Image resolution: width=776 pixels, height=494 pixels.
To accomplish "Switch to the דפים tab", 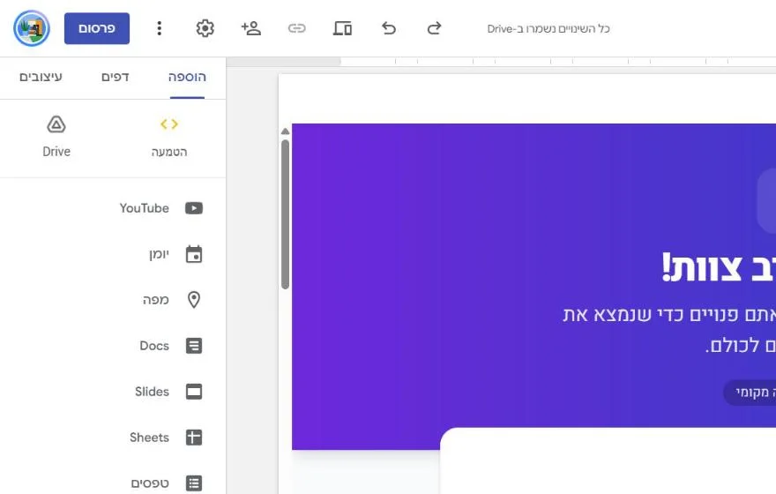I will [x=116, y=78].
